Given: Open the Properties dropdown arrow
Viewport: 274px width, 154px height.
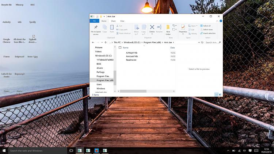Looking at the screenshot, I should pos(183,34).
